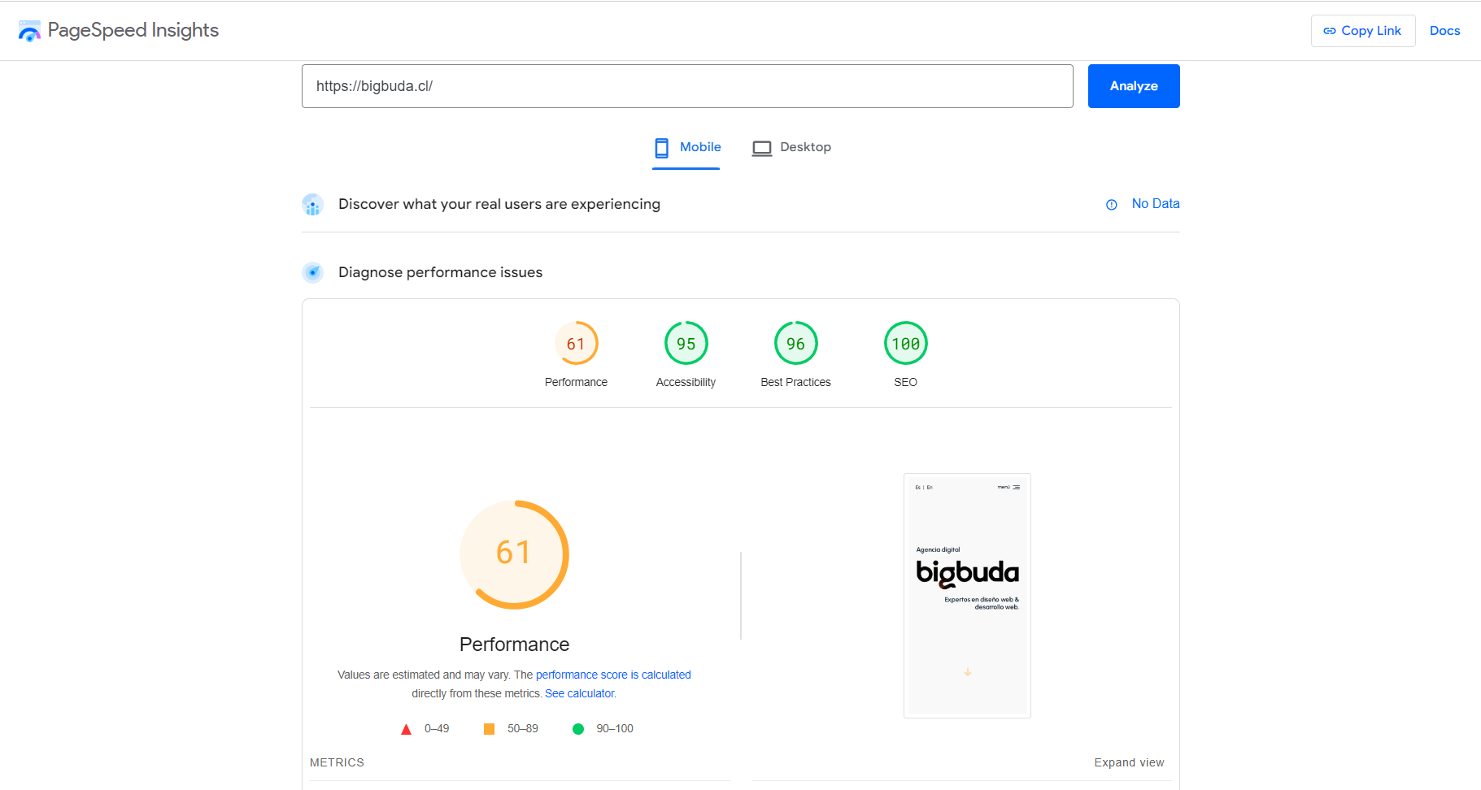
Task: Click 'Discover what your real users are experiencing' text
Action: [x=499, y=204]
